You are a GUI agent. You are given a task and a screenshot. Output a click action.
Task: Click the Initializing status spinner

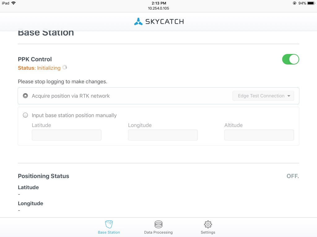64,68
